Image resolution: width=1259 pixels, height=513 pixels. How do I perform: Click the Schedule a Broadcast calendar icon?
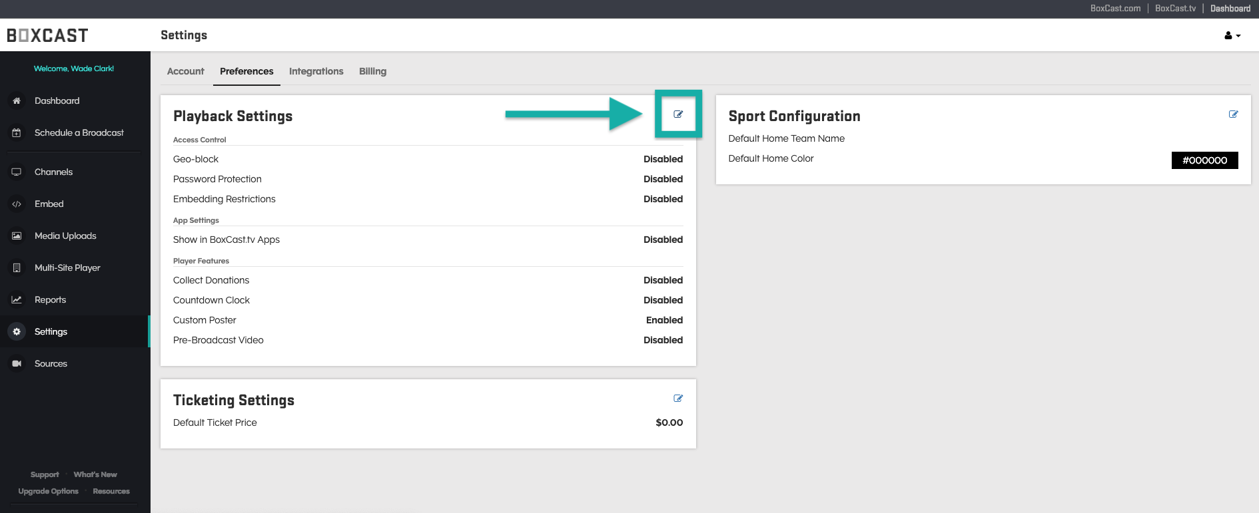pyautogui.click(x=17, y=133)
